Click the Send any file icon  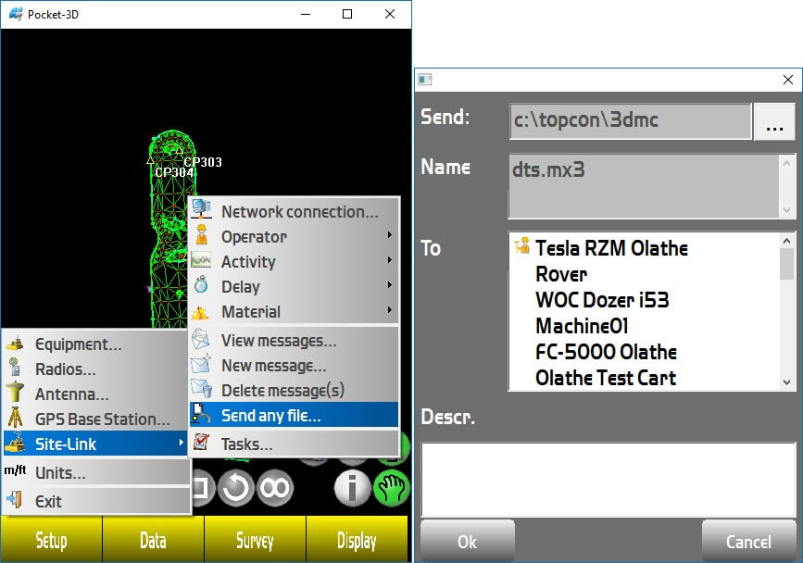pos(201,414)
